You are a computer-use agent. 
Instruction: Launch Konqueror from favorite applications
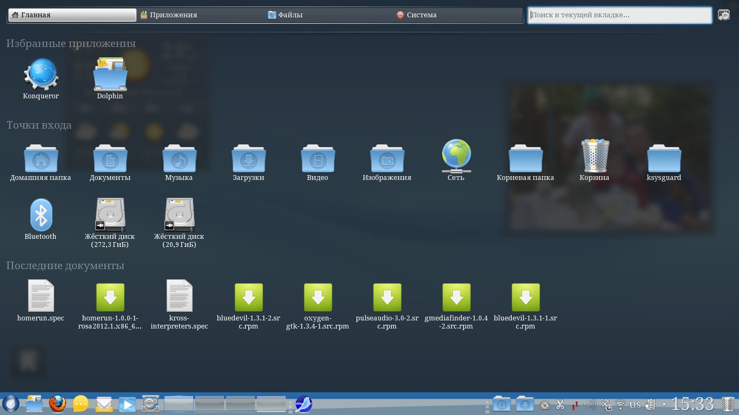[x=41, y=76]
